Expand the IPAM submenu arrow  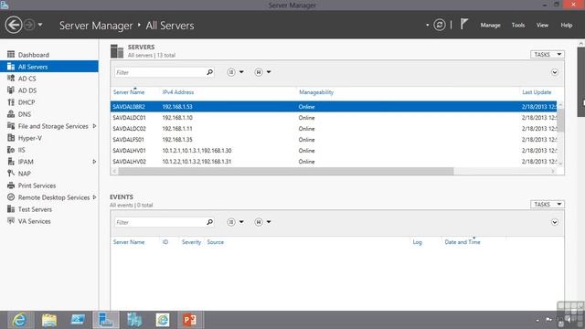coord(94,162)
